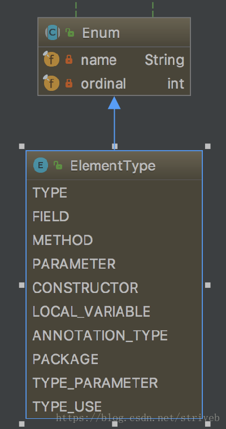Screen dimensions: 226x429
Task: Select the LOCAL_VARIABLE enum constant
Action: 91,312
